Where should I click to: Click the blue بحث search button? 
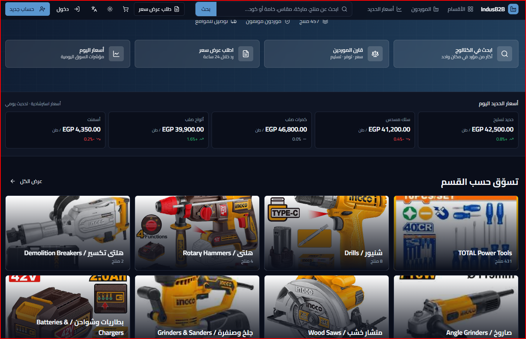206,9
